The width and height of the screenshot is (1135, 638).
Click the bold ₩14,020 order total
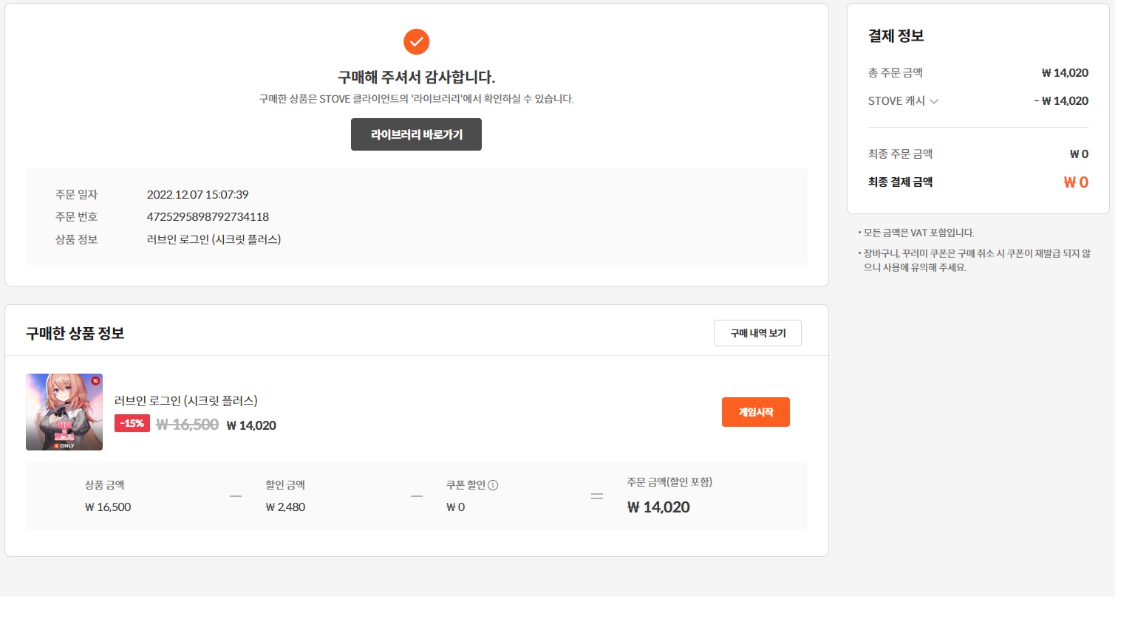click(x=658, y=507)
